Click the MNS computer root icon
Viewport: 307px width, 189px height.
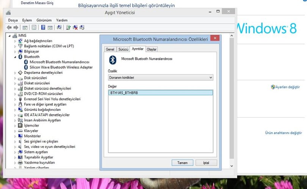click(15, 36)
